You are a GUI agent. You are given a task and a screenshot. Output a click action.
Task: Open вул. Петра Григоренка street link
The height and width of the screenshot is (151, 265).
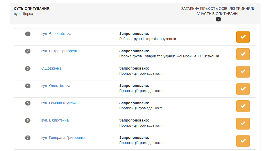(60, 51)
